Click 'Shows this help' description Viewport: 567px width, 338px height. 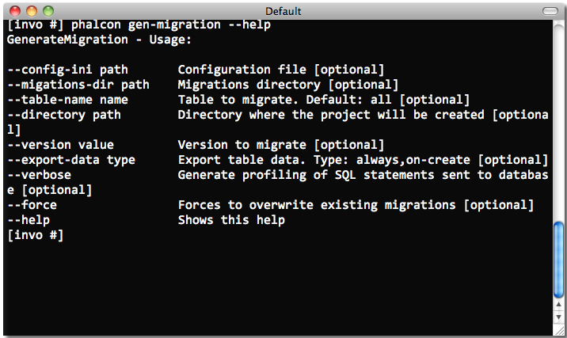231,220
